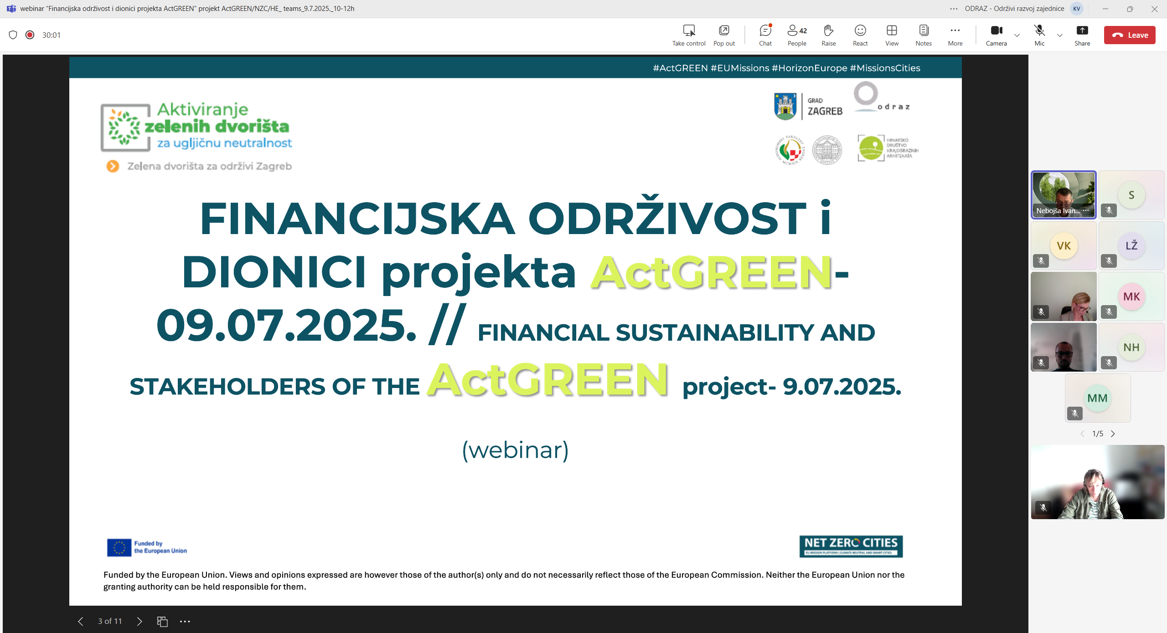Click the hashtags header on slide
Viewport: 1167px width, 633px height.
[786, 68]
